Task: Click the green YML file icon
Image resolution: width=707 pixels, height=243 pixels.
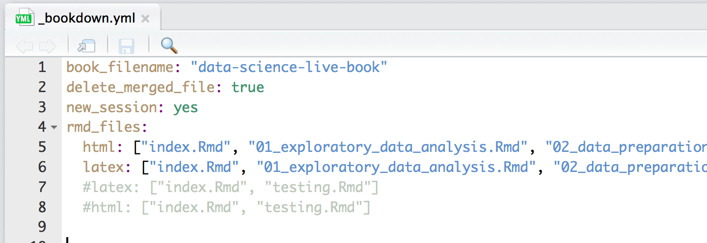Action: click(x=24, y=19)
